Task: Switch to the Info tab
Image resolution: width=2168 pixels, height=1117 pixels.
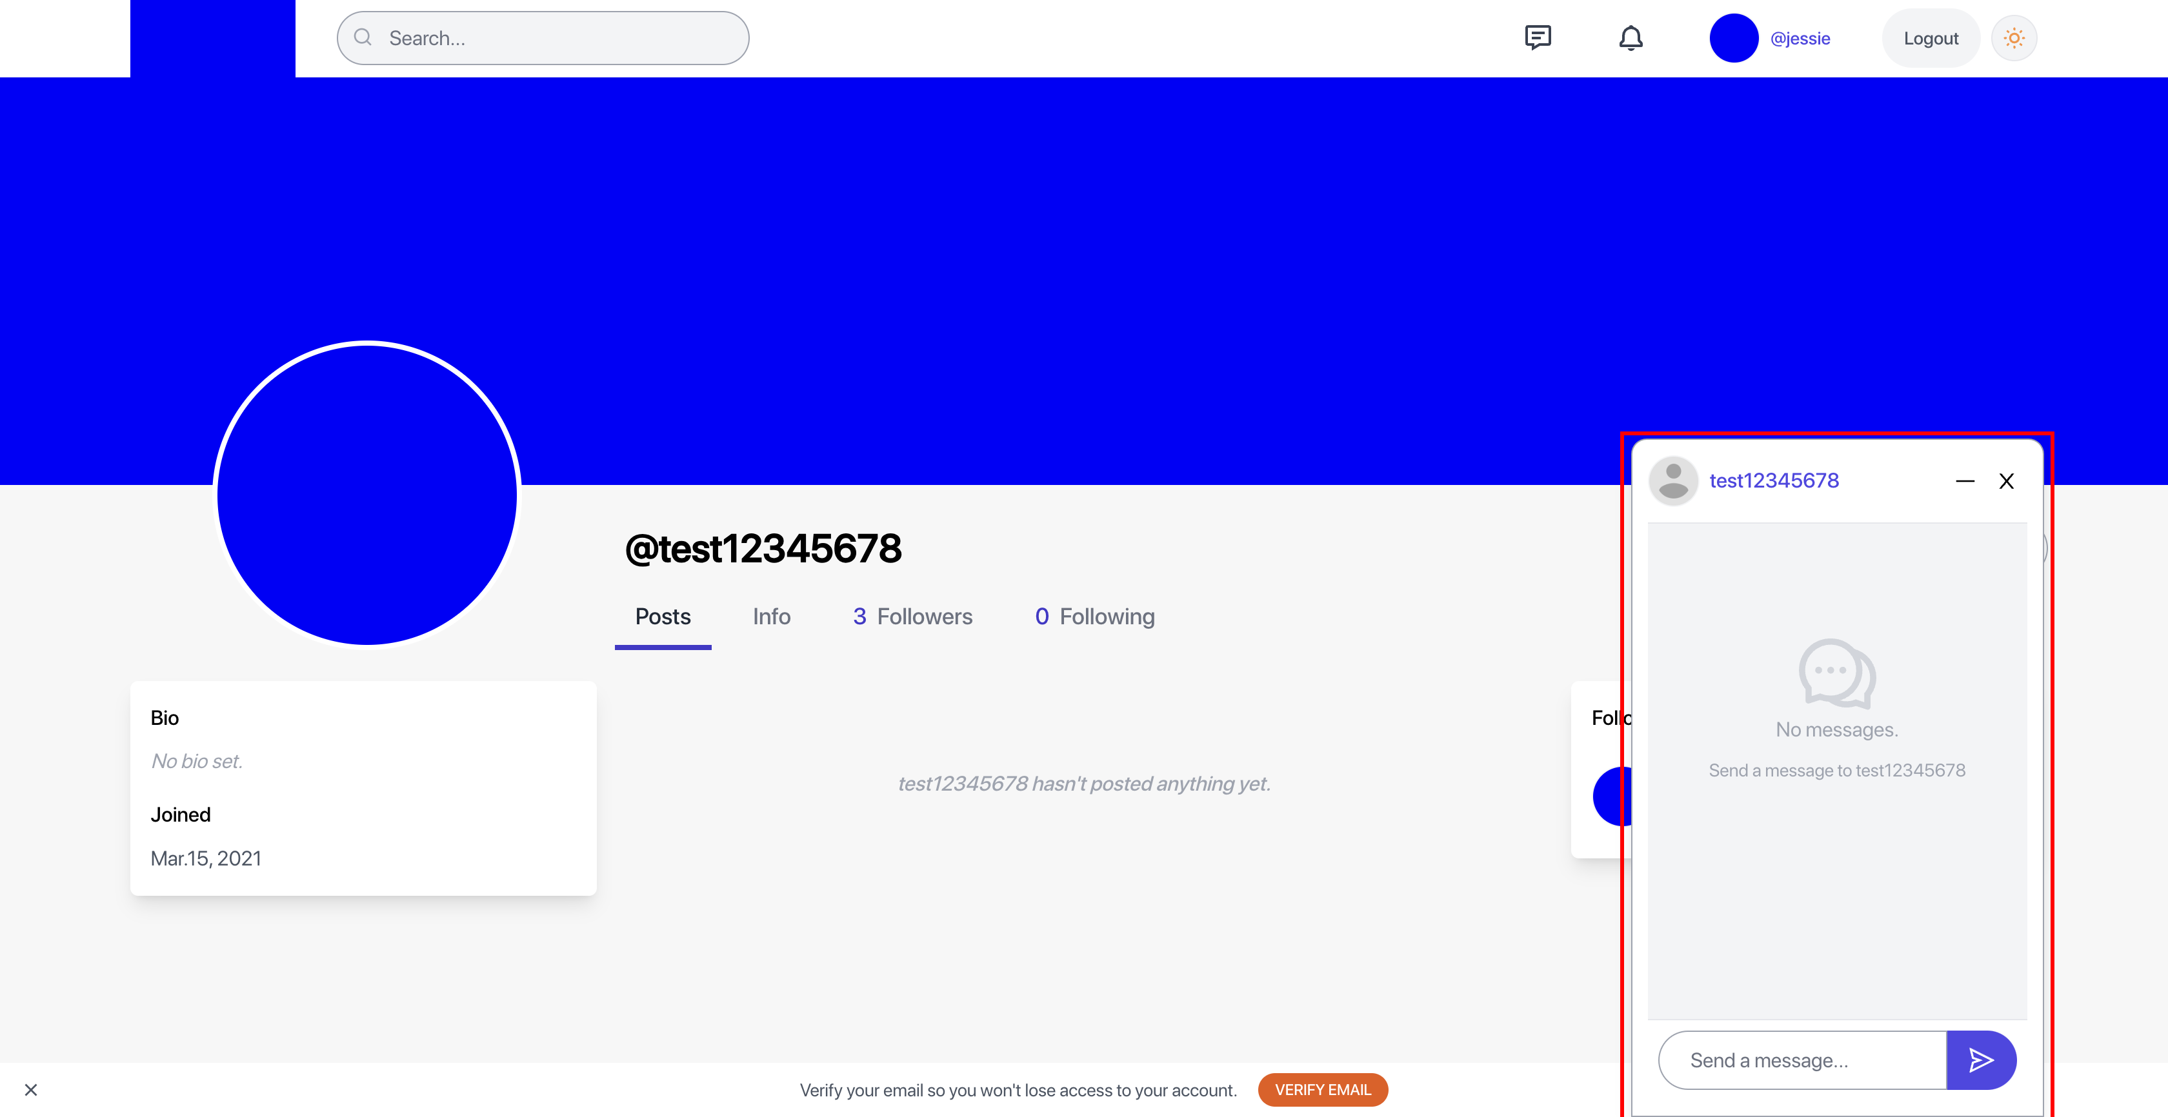Action: click(x=771, y=617)
